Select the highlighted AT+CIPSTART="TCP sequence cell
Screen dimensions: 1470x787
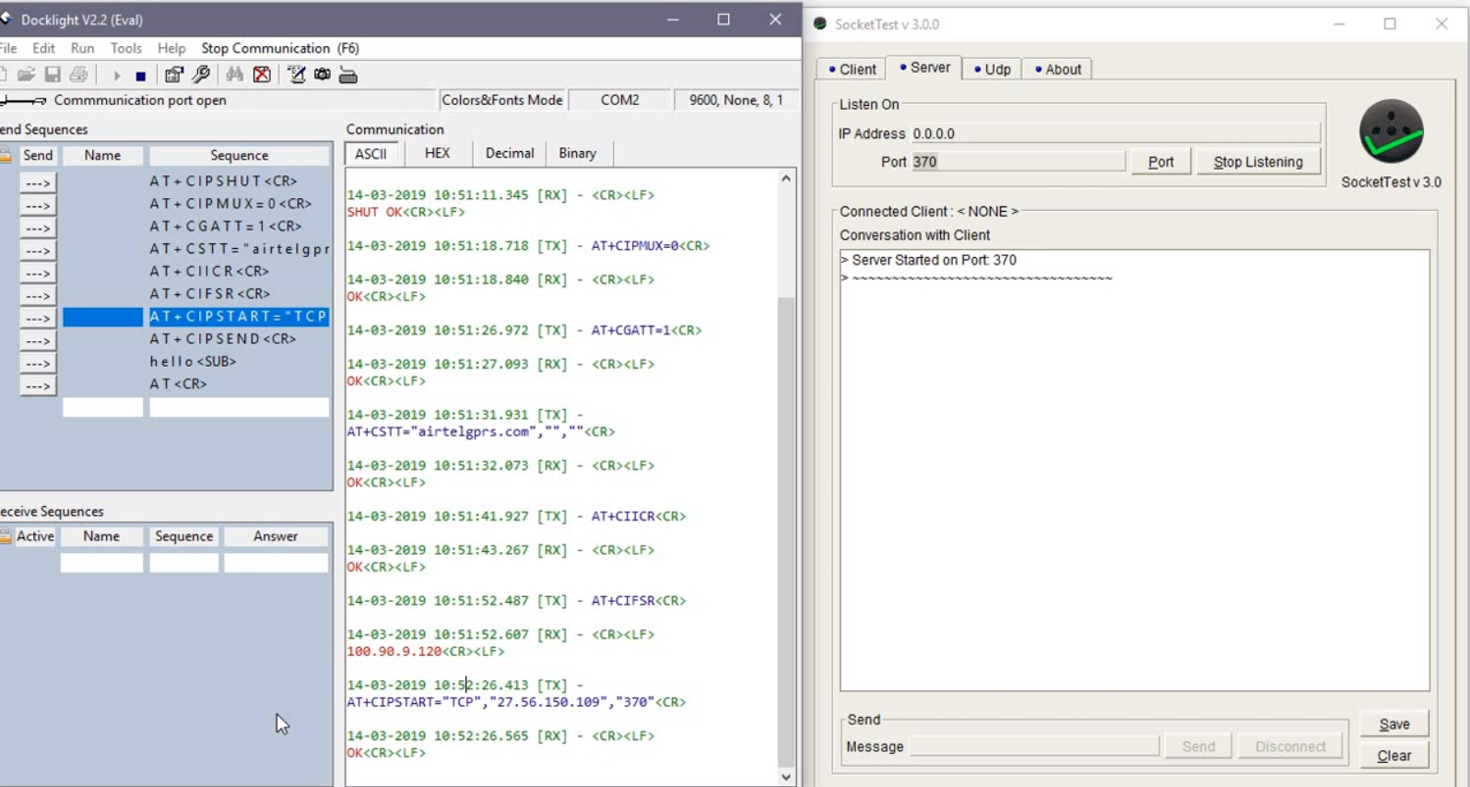239,317
